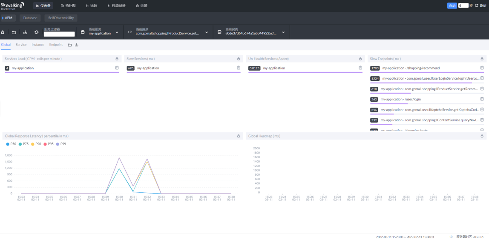Open the 仪表盘 dashboard menu
489x240 pixels.
[43, 6]
